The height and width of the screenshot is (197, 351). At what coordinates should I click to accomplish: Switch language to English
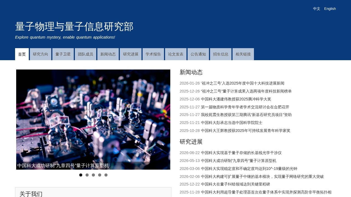click(x=330, y=9)
